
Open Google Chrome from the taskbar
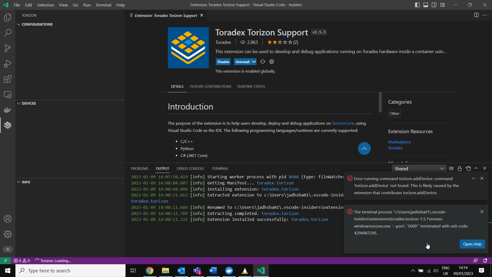tap(150, 271)
